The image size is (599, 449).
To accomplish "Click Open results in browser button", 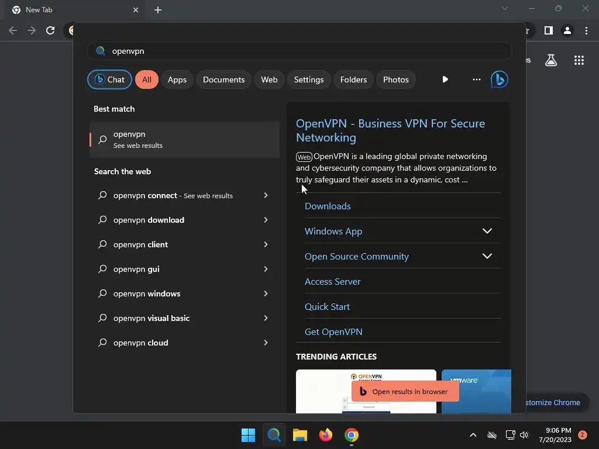I will pyautogui.click(x=405, y=391).
